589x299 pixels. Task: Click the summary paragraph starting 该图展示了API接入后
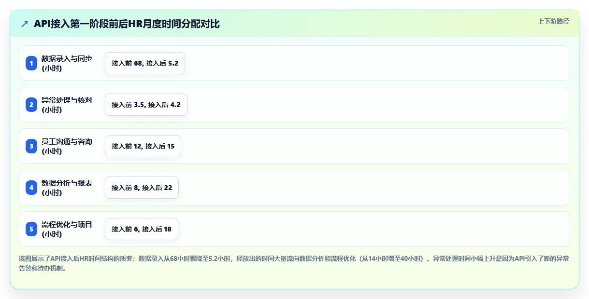tap(294, 263)
